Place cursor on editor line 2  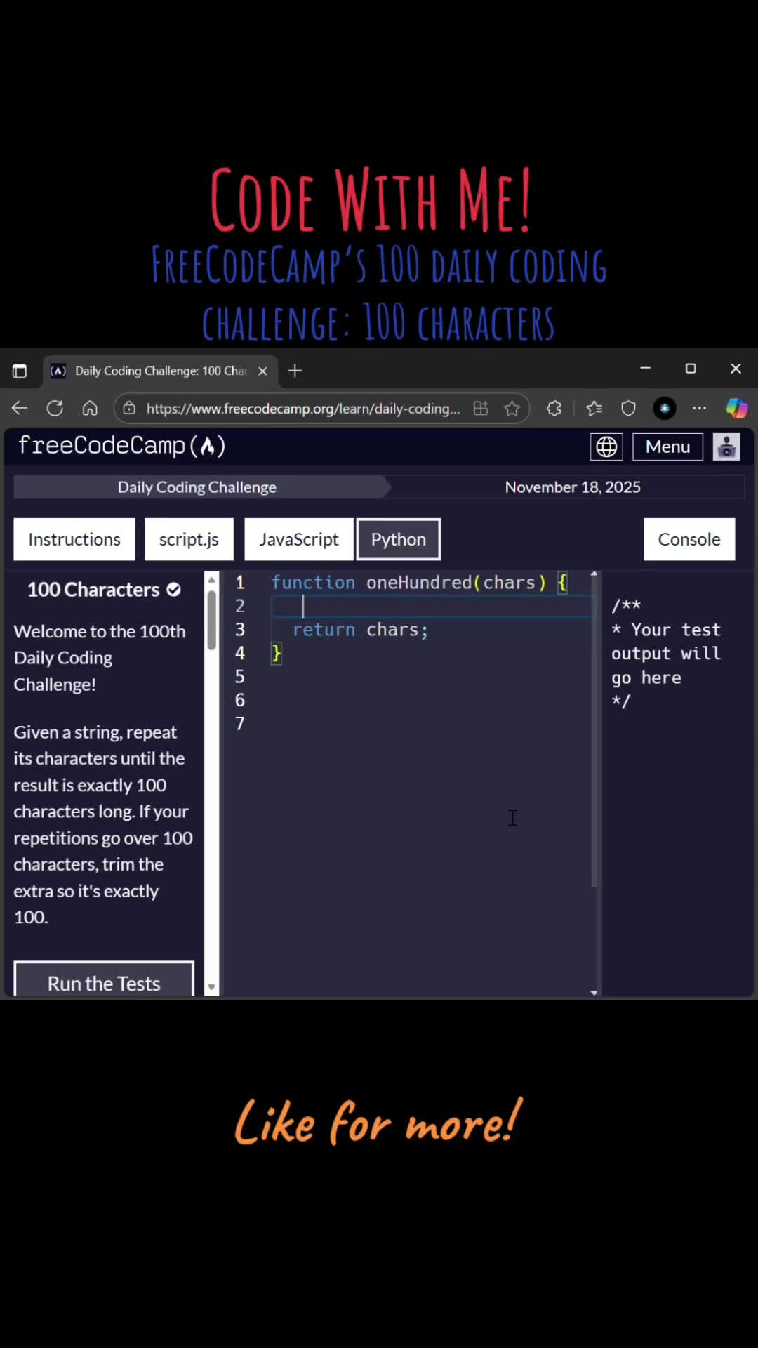point(433,606)
